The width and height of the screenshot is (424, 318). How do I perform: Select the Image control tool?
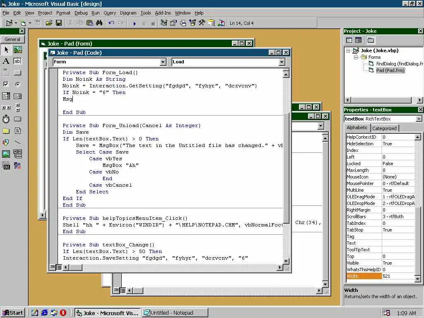[6, 154]
